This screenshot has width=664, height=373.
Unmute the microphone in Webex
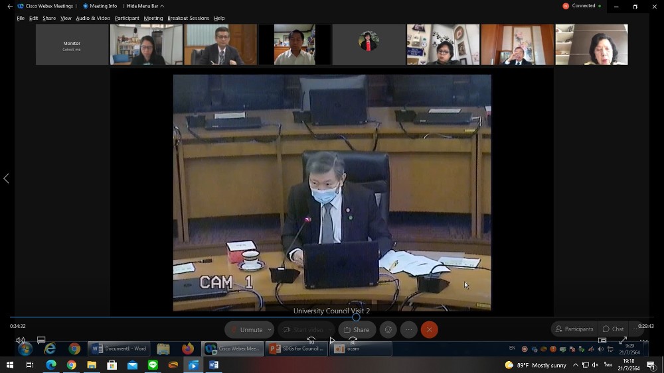pos(246,329)
